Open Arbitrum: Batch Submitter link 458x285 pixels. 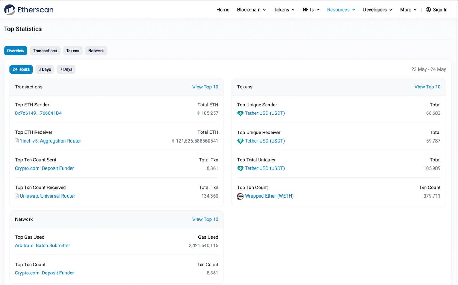point(43,246)
